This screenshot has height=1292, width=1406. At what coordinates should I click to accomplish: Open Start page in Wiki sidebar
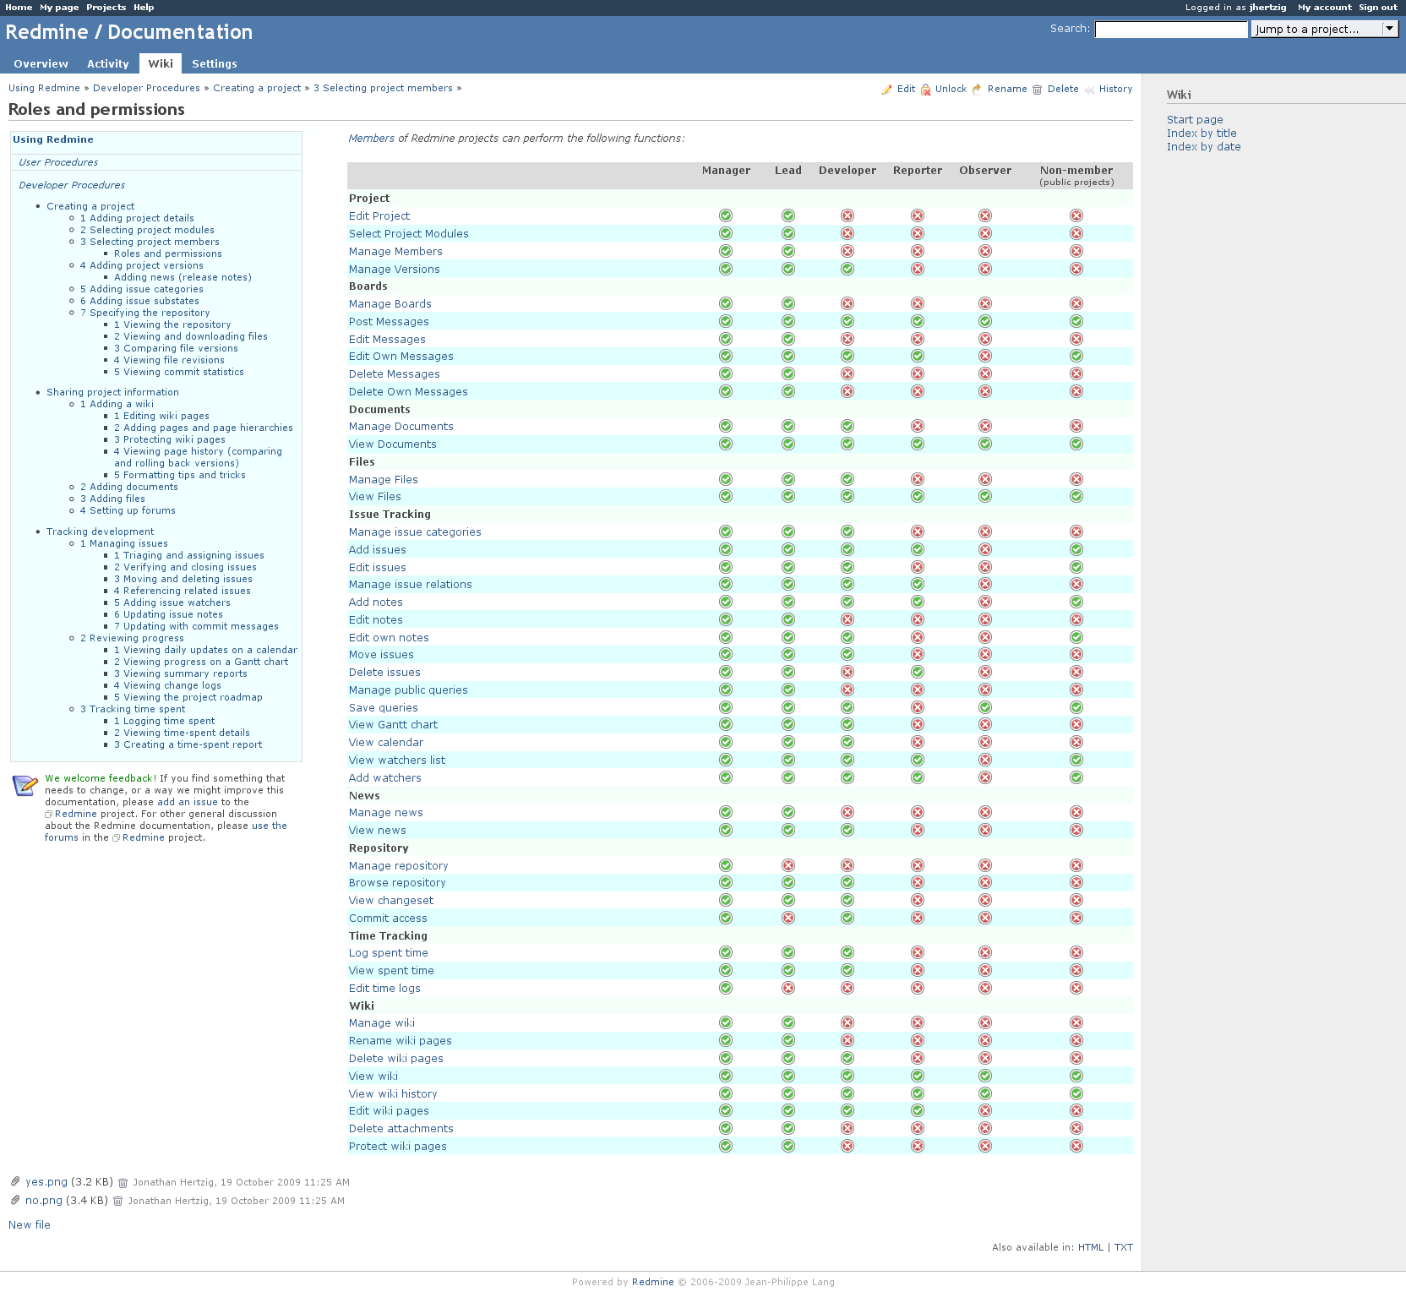pyautogui.click(x=1195, y=120)
